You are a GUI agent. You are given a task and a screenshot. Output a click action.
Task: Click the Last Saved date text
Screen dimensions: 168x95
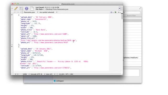[x=47, y=7]
